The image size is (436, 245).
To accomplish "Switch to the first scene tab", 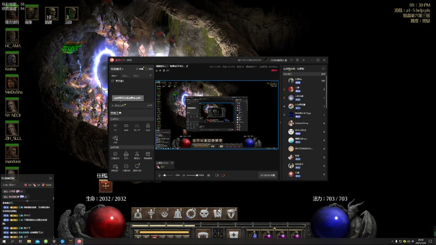I will (x=114, y=75).
